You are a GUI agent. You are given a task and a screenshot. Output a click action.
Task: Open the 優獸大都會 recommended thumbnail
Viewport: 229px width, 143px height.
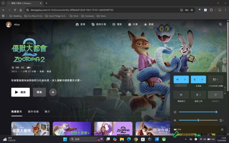click(x=30, y=129)
